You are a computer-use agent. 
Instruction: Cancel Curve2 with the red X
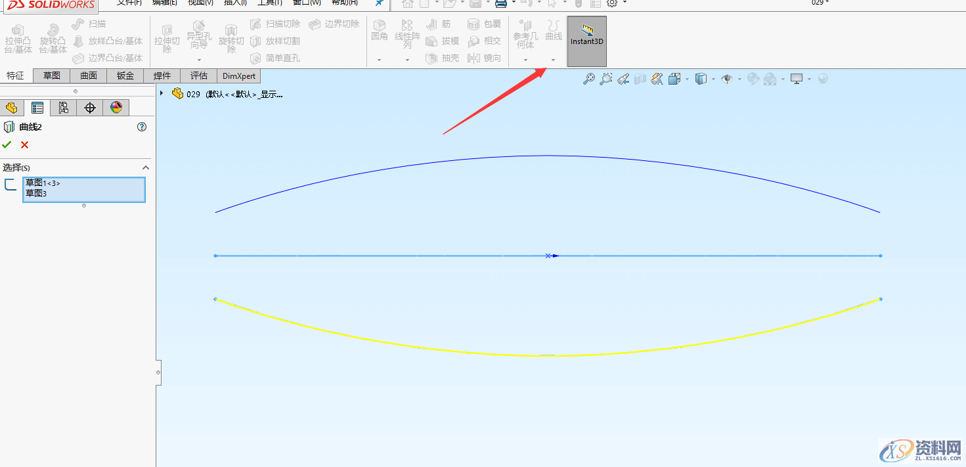[x=24, y=145]
